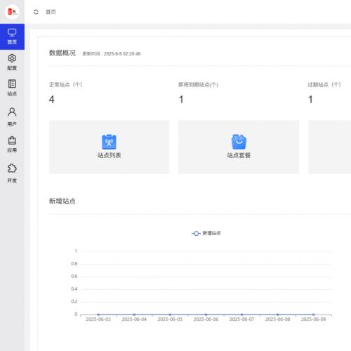Open the 首页 home sidebar icon
The image size is (351, 351).
click(12, 37)
